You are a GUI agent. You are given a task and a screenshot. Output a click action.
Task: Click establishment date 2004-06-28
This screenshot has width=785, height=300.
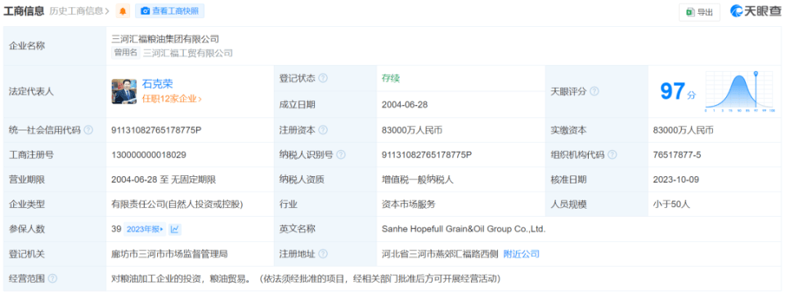(405, 105)
